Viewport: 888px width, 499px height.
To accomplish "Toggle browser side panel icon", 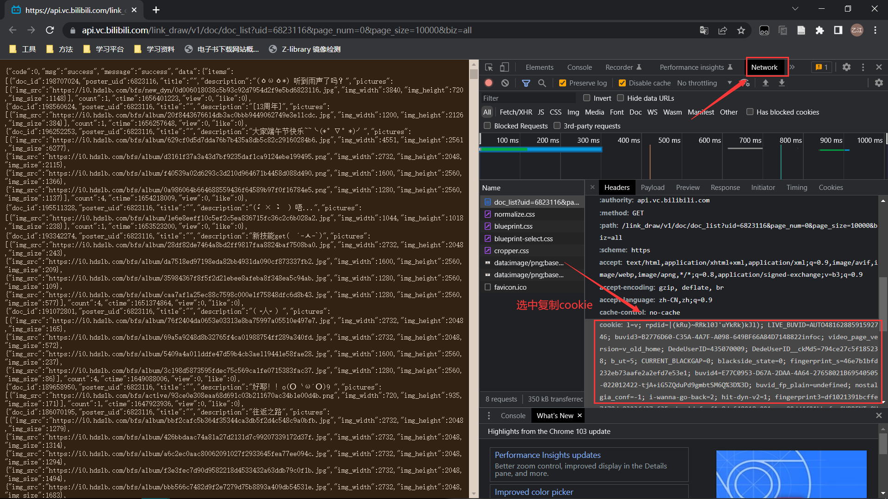I will [x=838, y=30].
